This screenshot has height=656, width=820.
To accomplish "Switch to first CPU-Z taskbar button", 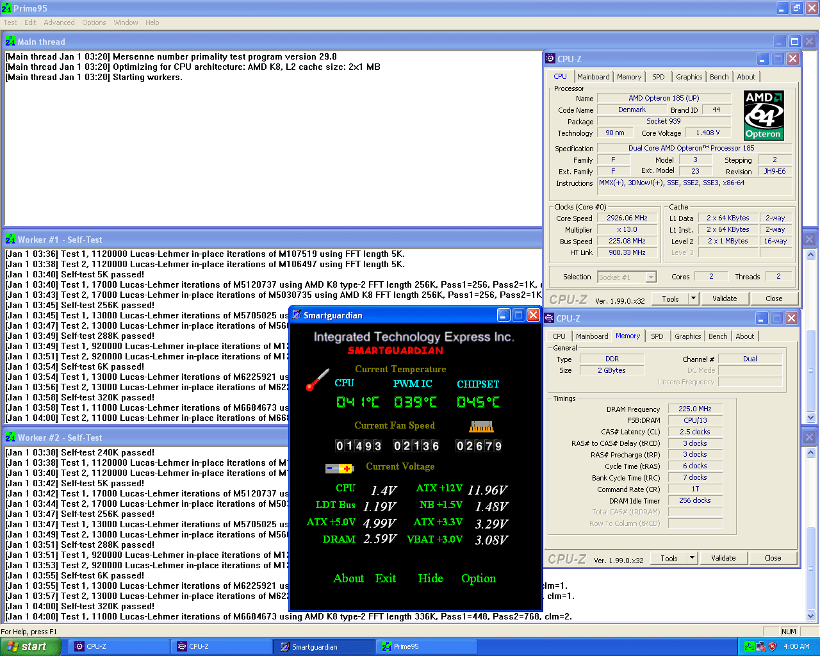I will 119,646.
